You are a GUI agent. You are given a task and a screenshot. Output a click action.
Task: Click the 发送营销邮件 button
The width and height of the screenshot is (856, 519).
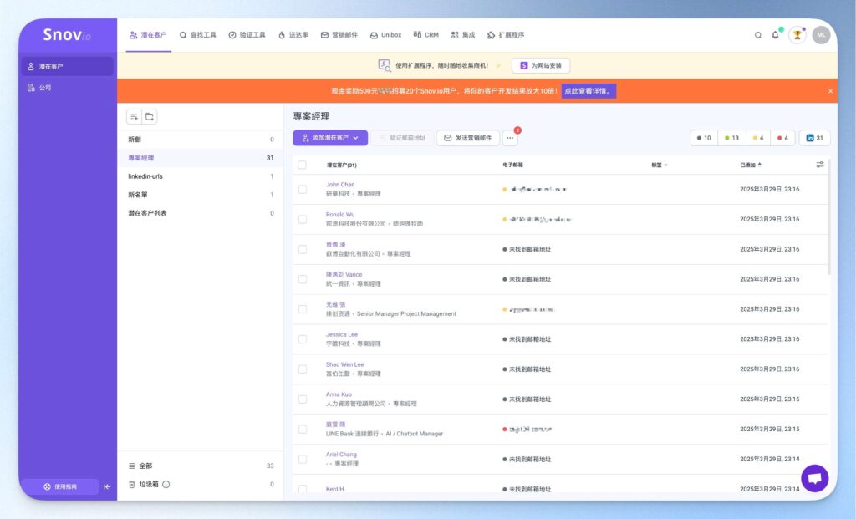468,138
